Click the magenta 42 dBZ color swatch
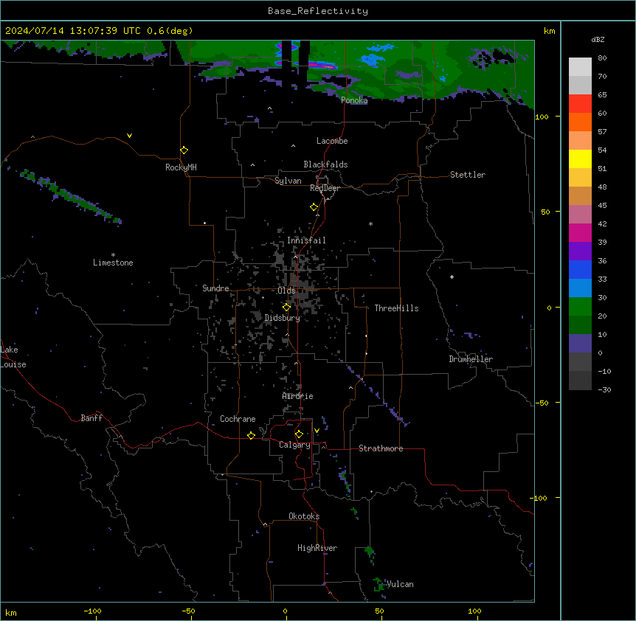 (x=580, y=232)
